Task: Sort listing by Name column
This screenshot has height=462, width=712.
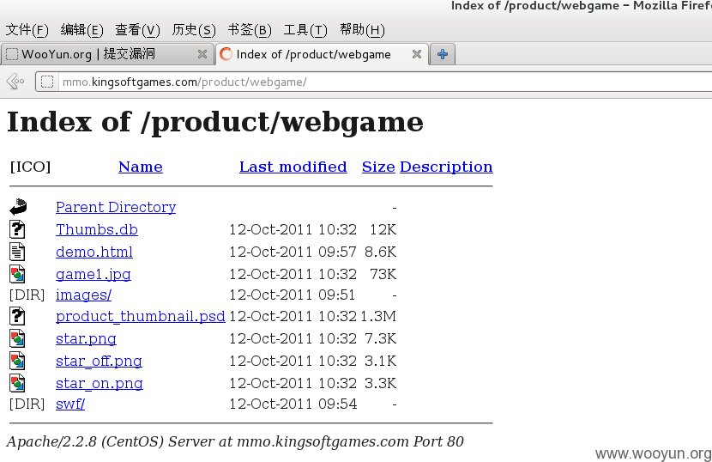Action: coord(141,167)
